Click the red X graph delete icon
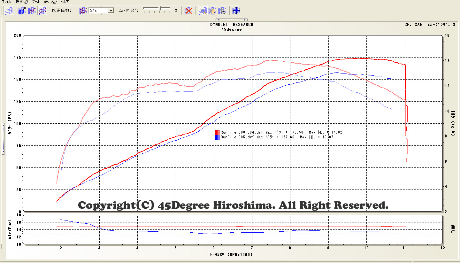The width and height of the screenshot is (460, 263). click(x=189, y=11)
